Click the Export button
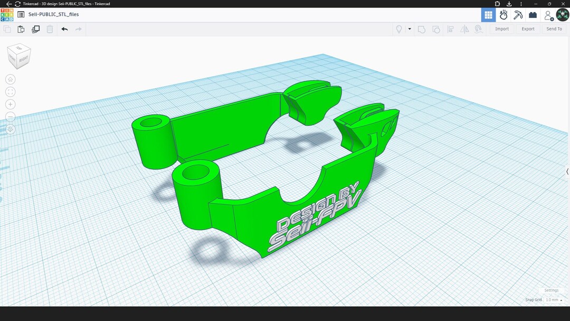570x321 pixels. pyautogui.click(x=528, y=29)
